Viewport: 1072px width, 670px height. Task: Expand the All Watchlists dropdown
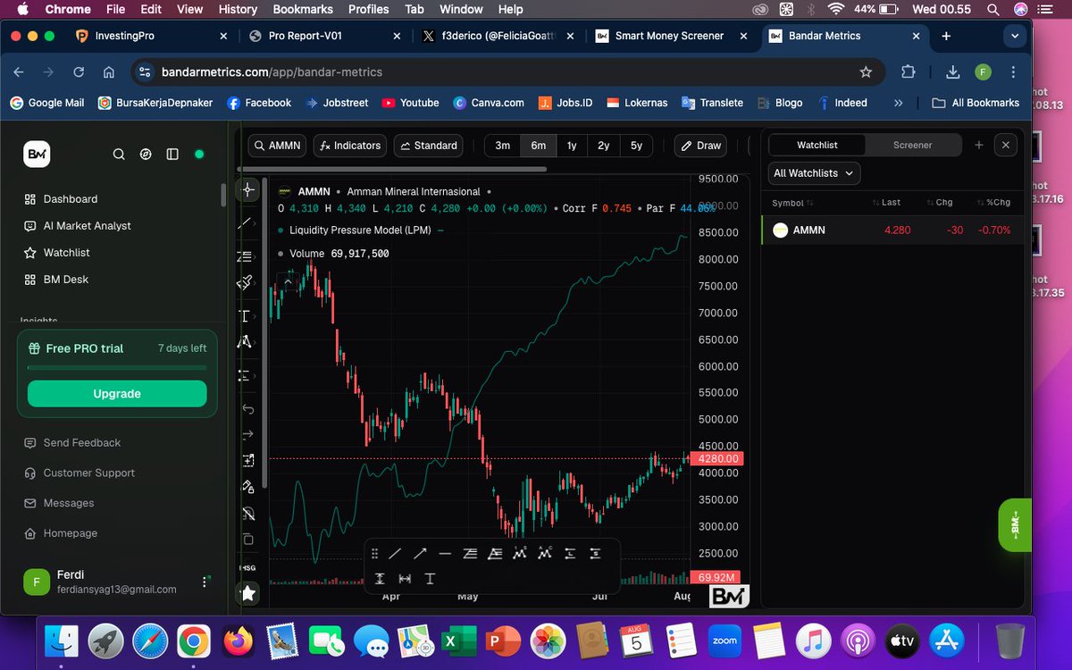point(813,173)
